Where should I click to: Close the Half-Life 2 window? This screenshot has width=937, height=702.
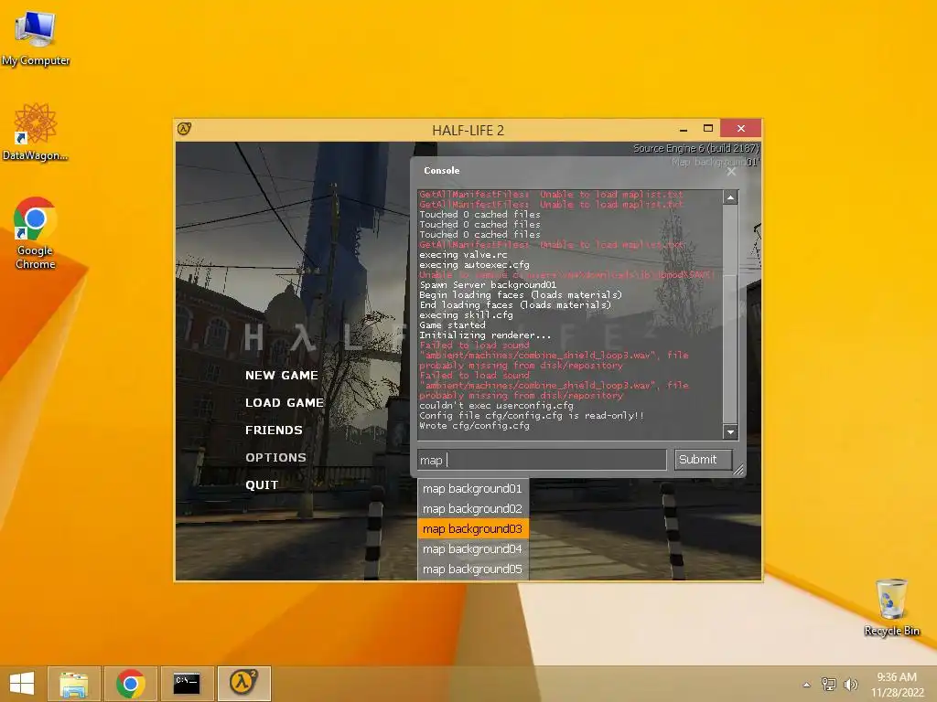click(741, 128)
